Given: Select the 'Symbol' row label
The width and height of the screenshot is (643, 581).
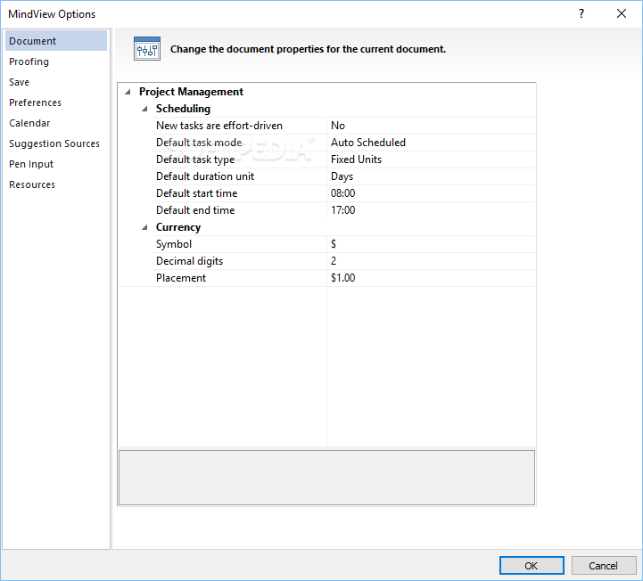Looking at the screenshot, I should [x=174, y=244].
